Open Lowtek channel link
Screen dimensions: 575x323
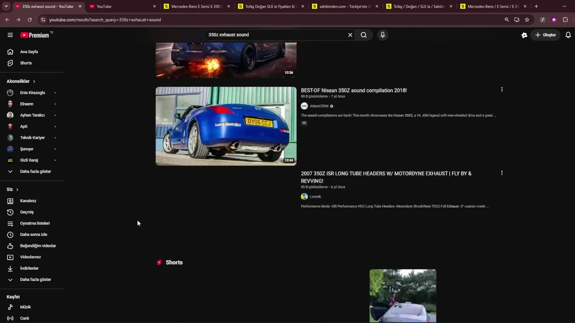pyautogui.click(x=315, y=197)
